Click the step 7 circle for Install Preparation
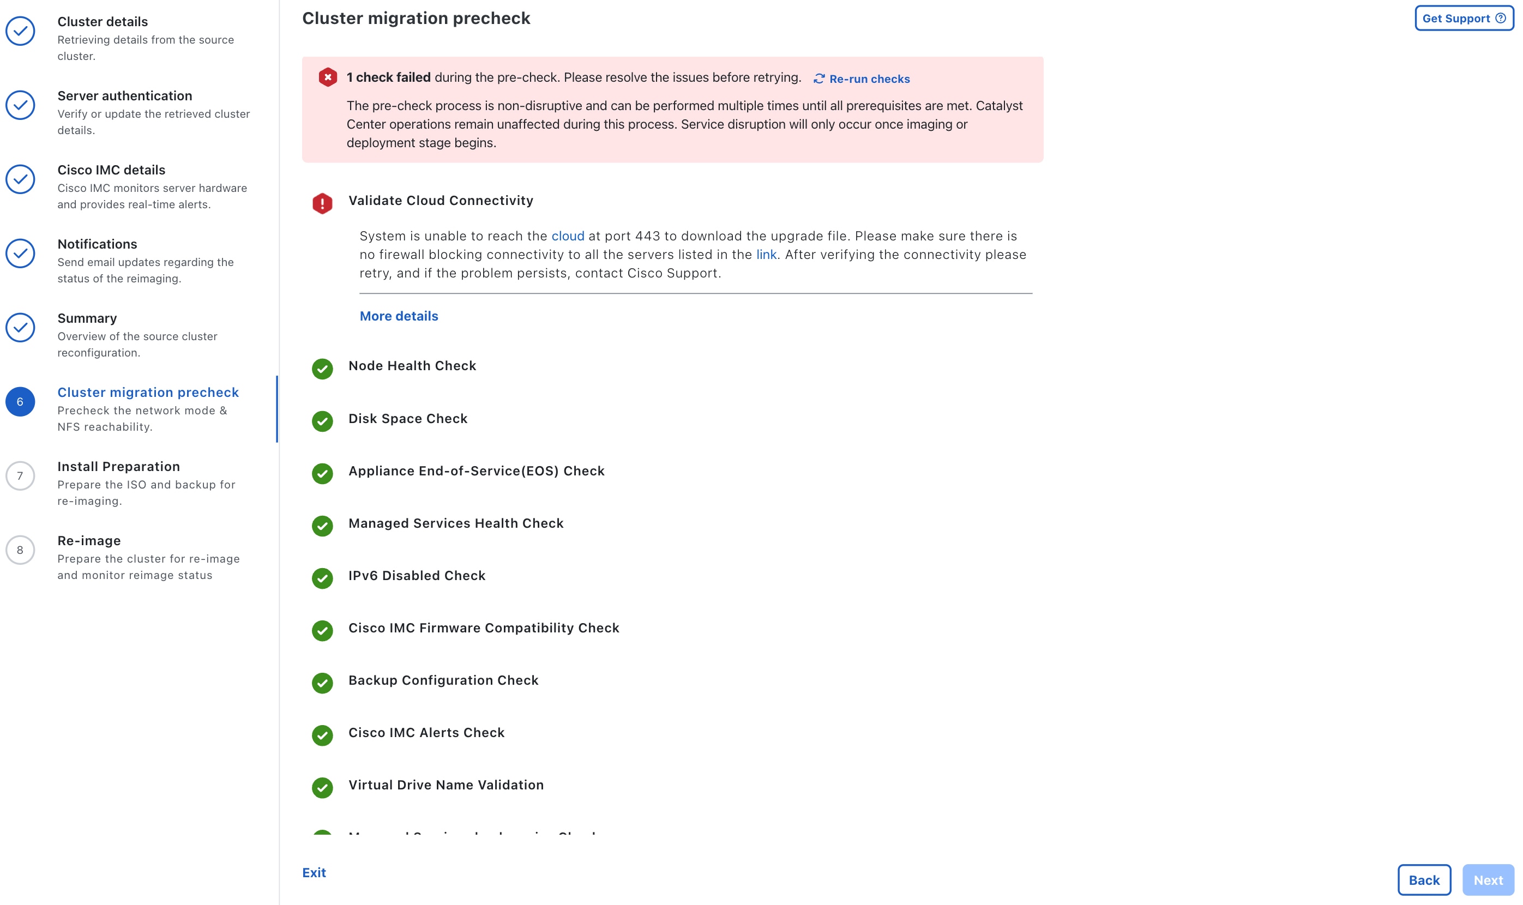Viewport: 1523px width, 905px height. pos(20,476)
